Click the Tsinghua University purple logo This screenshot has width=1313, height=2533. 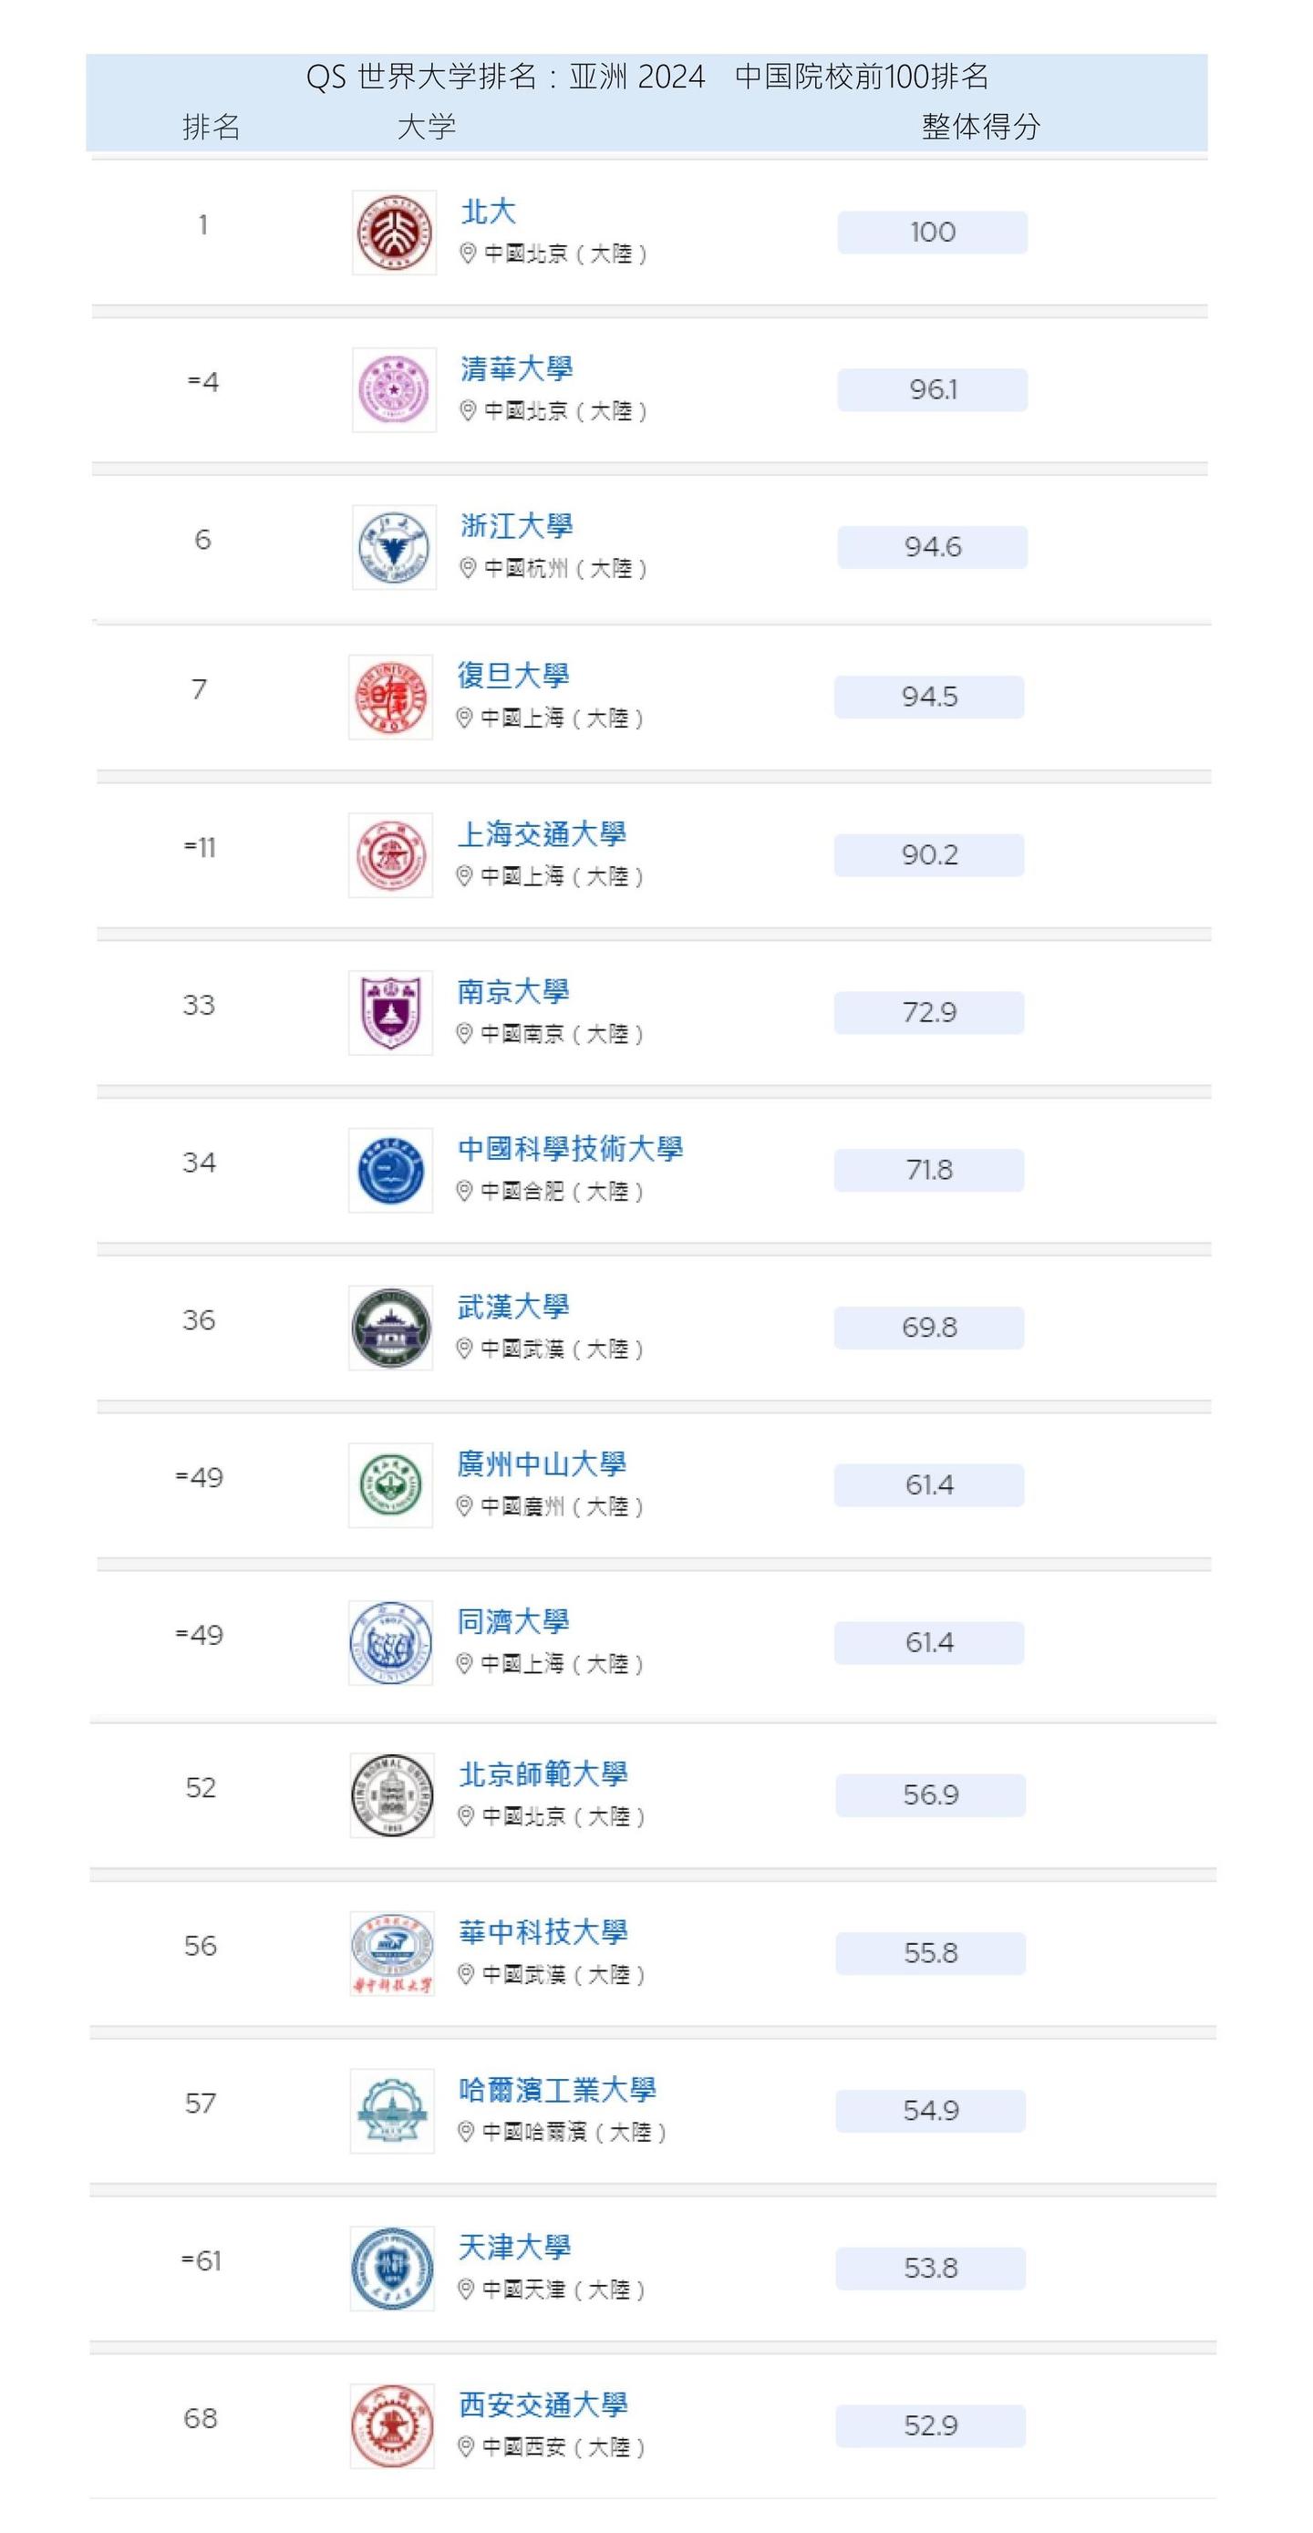393,390
